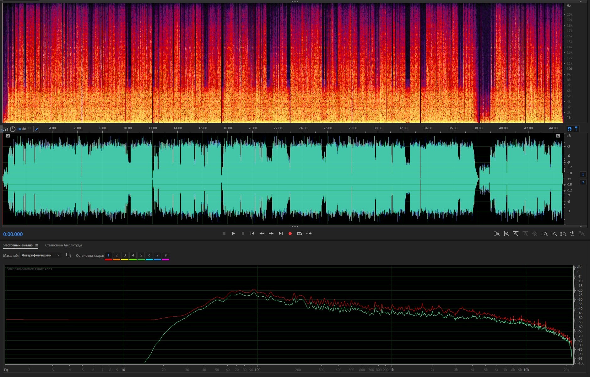The image size is (590, 377).
Task: Open the Масштаб Логарифмический dropdown
Action: click(x=40, y=256)
